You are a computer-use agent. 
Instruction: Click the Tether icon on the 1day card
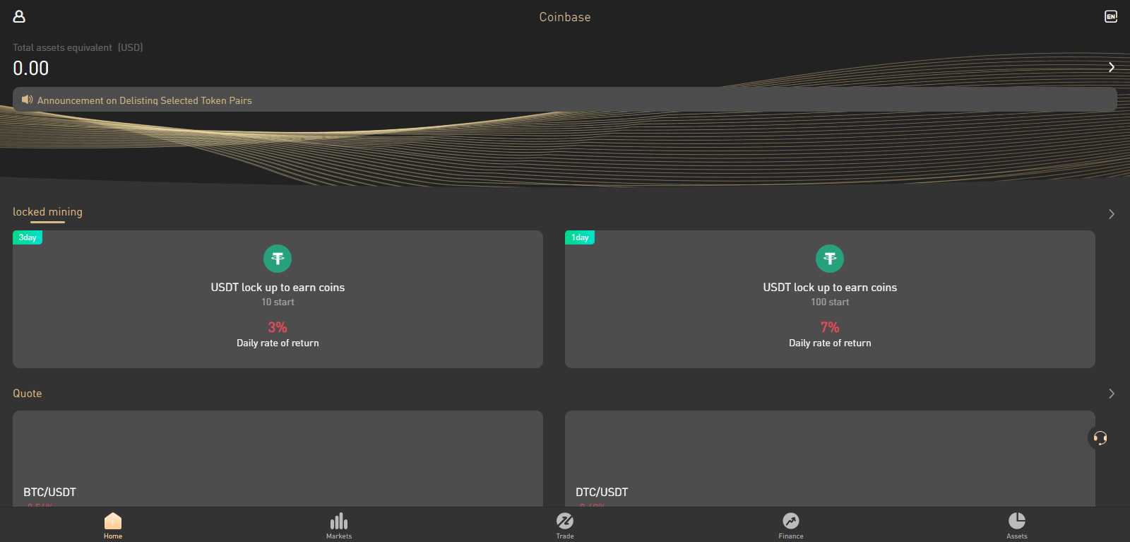[x=830, y=259]
